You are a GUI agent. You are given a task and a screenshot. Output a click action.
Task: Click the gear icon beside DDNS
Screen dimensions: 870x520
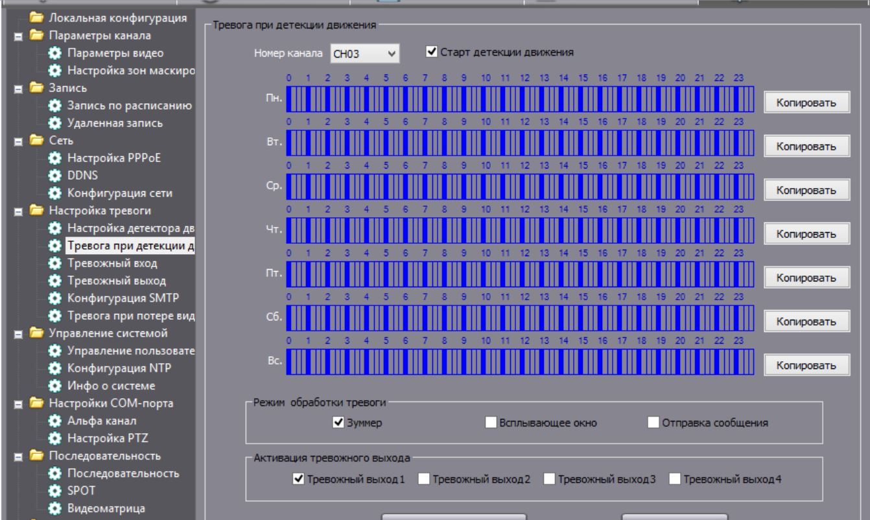(56, 175)
